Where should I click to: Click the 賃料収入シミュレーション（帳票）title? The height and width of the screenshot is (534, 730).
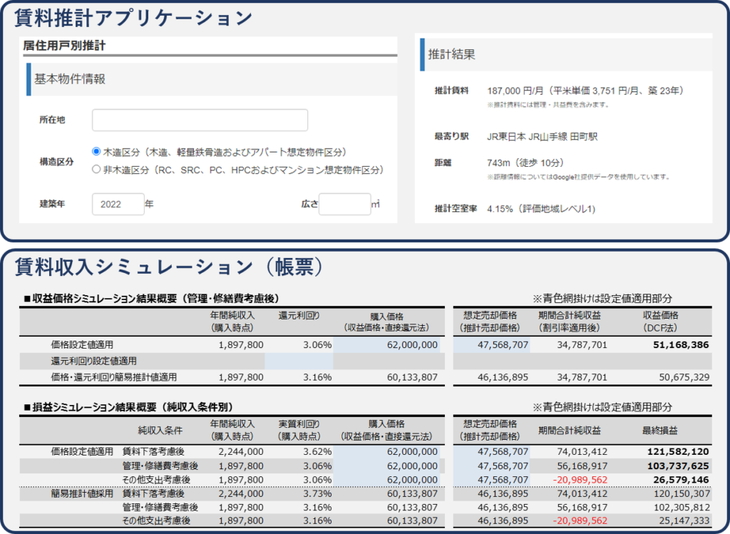[168, 267]
